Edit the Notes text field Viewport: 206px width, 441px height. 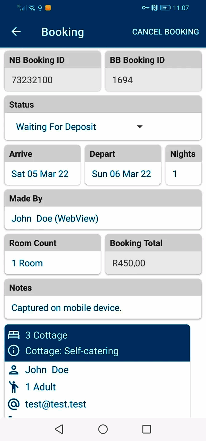click(103, 308)
